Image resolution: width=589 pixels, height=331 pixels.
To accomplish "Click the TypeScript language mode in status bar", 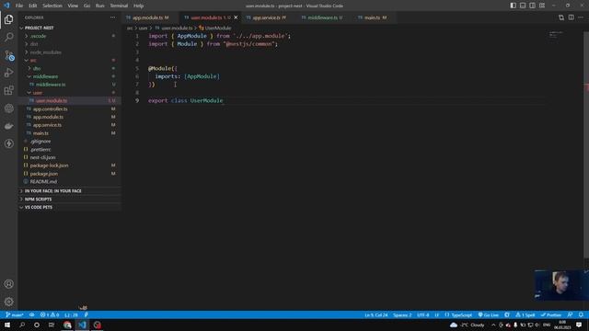I will coord(458,314).
